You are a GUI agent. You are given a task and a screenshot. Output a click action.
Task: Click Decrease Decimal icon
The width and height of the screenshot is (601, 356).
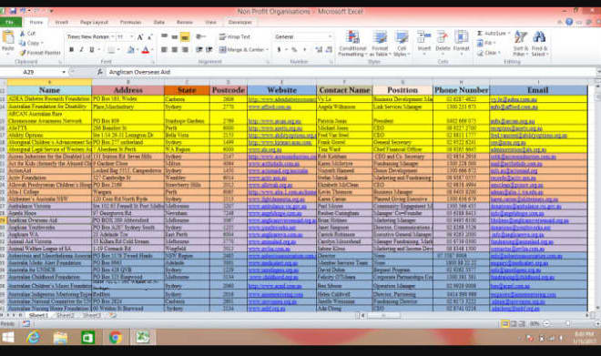point(329,50)
